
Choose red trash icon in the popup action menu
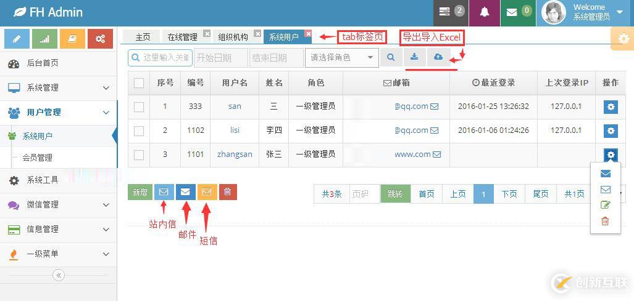(605, 221)
